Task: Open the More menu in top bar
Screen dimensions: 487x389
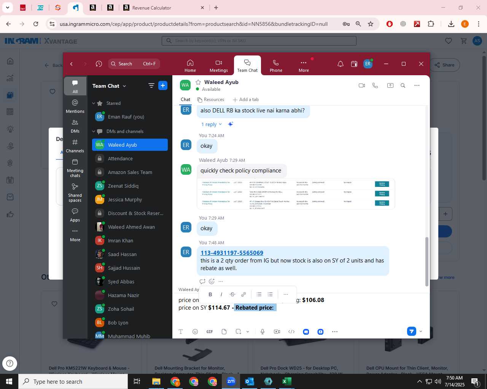Action: 304,66
